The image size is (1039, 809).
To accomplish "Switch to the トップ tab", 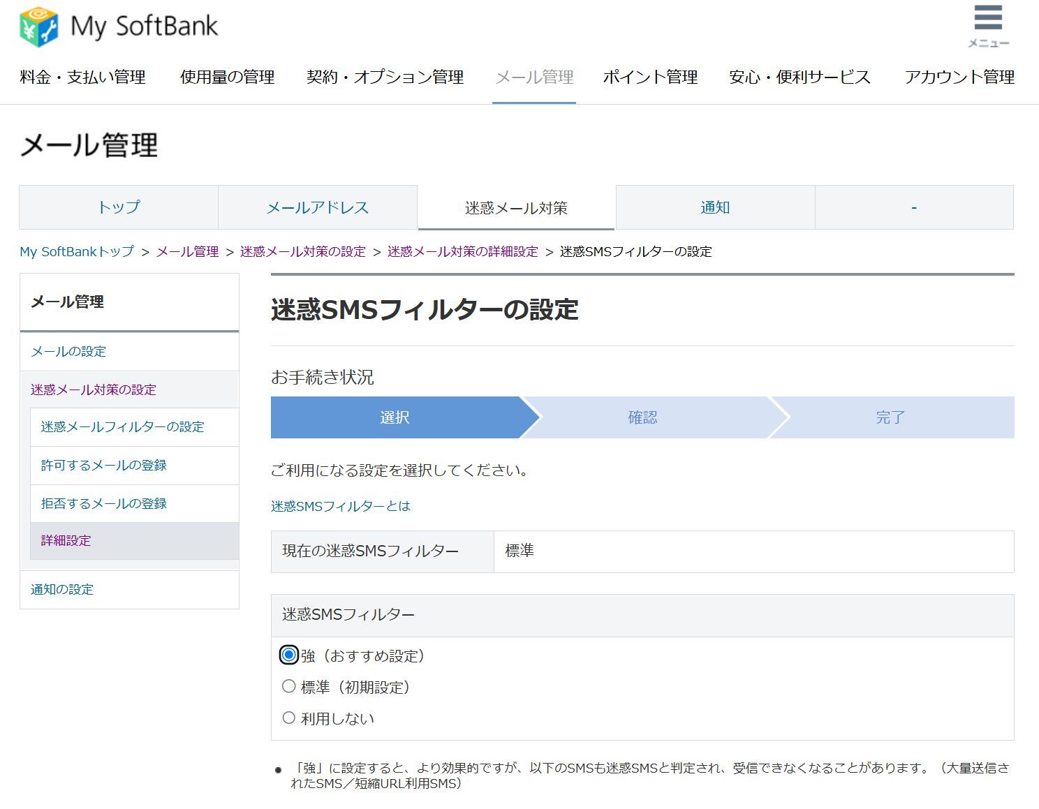I will 119,207.
